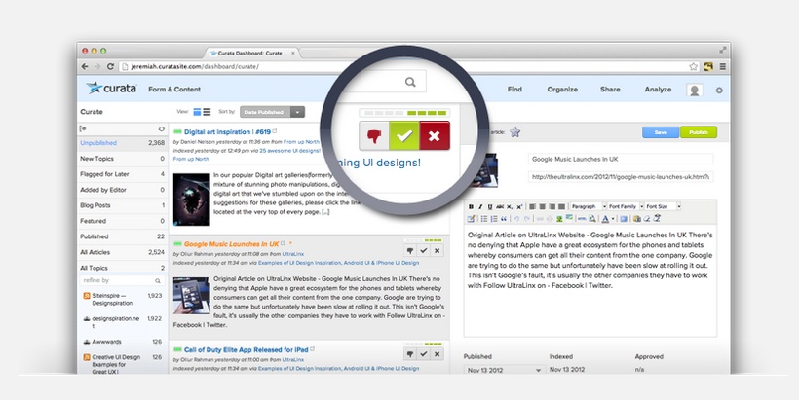Apply bold in the editor toolbar
The height and width of the screenshot is (400, 799).
click(471, 206)
